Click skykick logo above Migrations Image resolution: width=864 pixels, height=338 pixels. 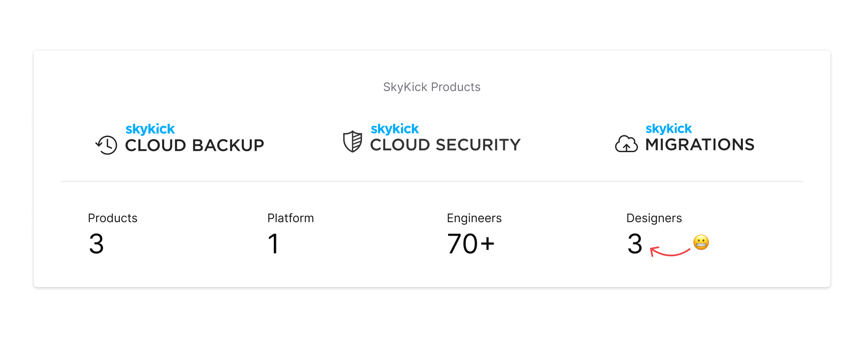click(x=669, y=128)
